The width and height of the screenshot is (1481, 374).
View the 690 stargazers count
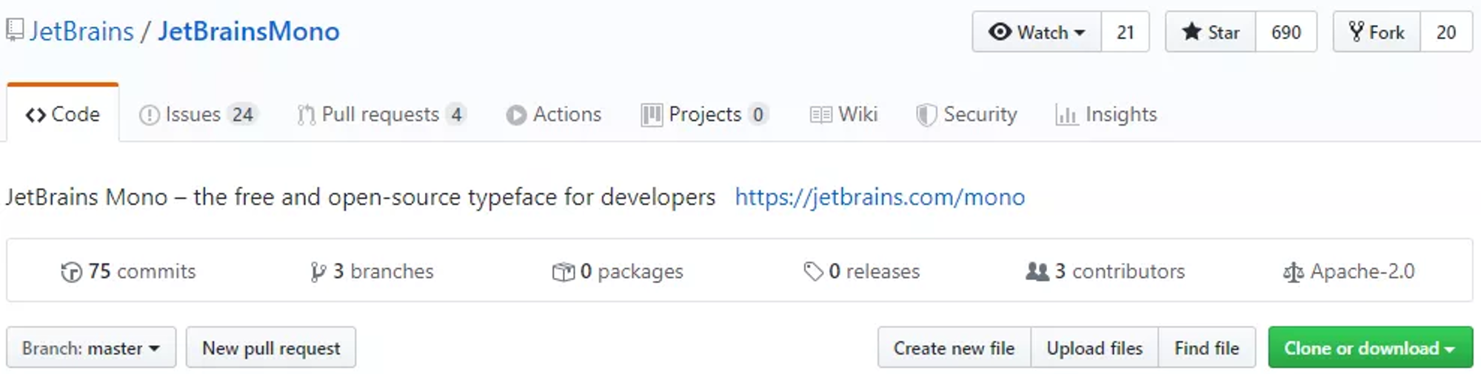coord(1286,32)
